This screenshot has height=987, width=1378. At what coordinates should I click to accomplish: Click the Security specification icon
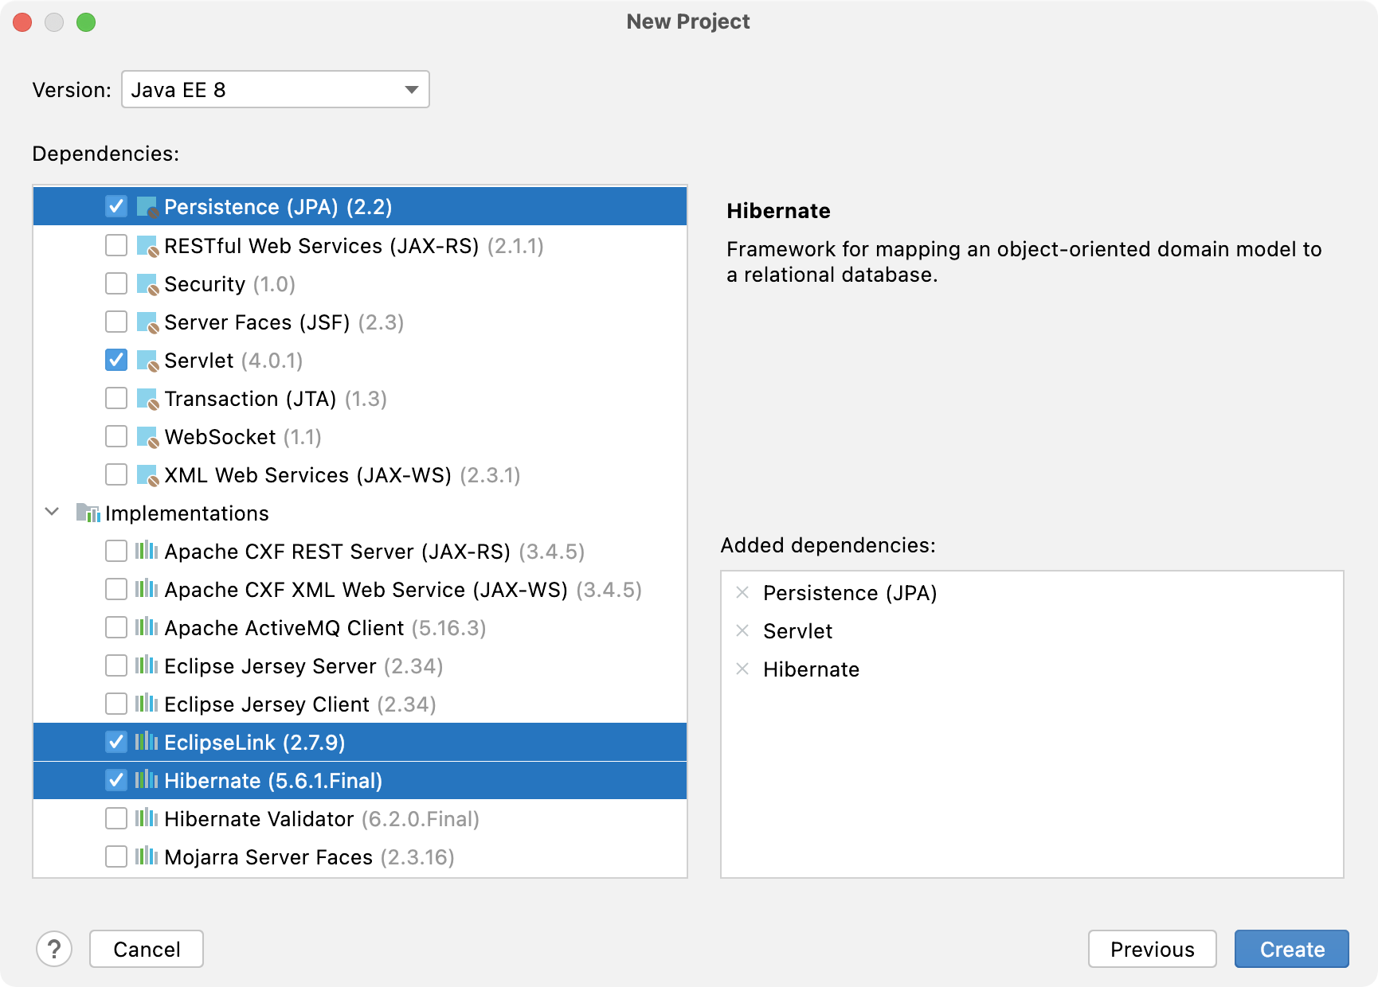pyautogui.click(x=147, y=284)
